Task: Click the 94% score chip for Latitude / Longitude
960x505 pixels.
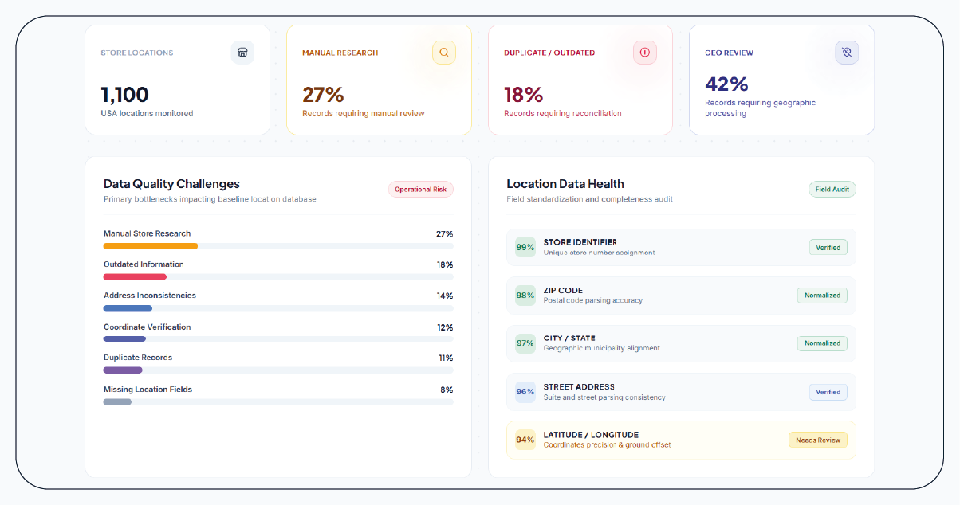Action: coord(525,440)
